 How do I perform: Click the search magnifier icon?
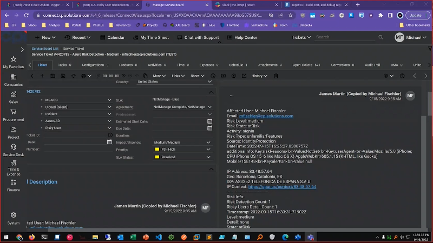pos(377,37)
